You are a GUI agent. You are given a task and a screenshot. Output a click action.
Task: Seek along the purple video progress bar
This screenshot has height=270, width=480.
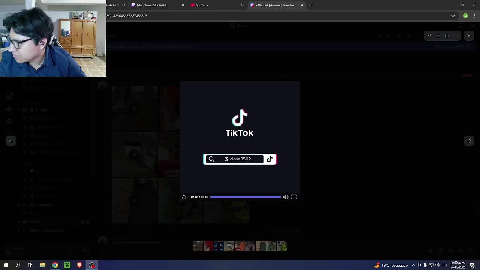pos(245,197)
